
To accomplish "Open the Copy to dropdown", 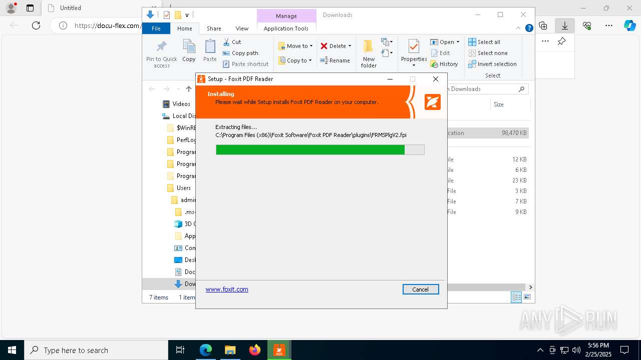I will point(295,60).
